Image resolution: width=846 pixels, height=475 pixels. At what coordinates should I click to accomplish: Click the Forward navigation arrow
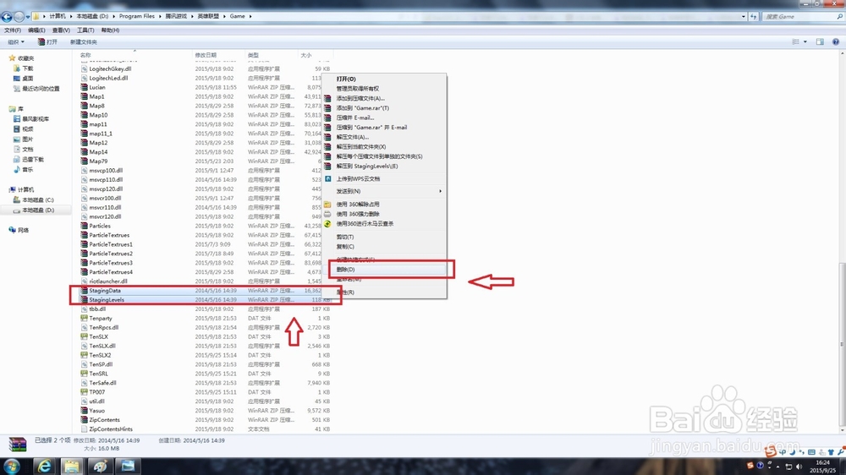[x=19, y=17]
